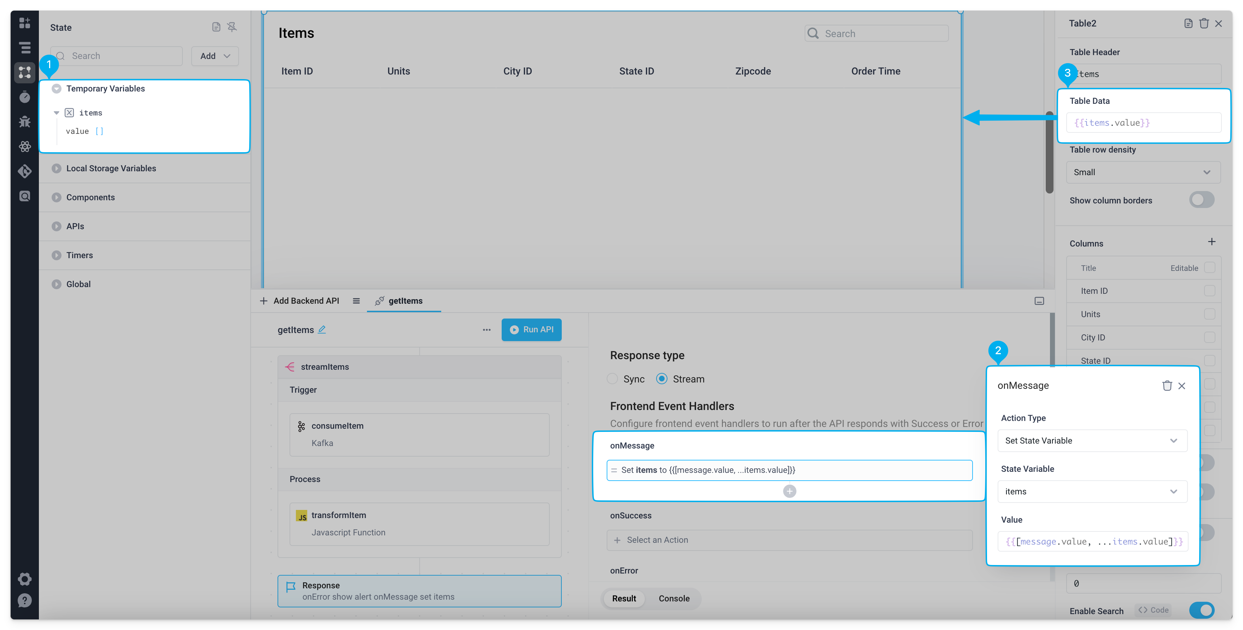Switch to the Console tab
1243x630 pixels.
(x=673, y=598)
